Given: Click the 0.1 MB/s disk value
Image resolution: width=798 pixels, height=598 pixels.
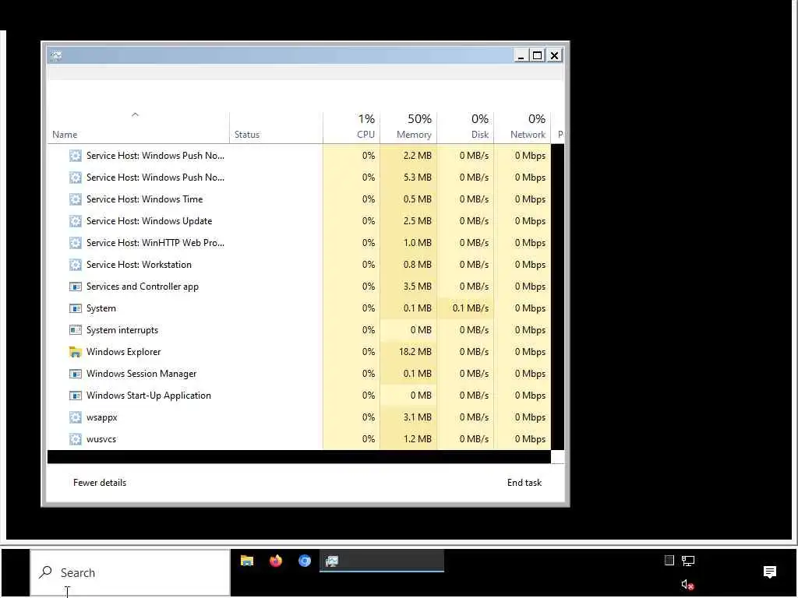Looking at the screenshot, I should point(470,308).
